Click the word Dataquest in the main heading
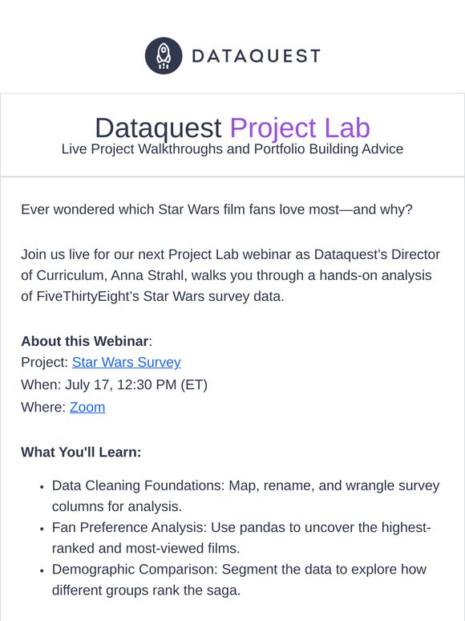 point(158,128)
